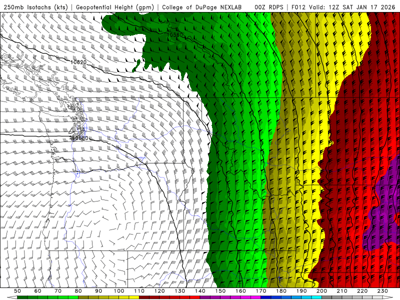Click the 230 value on the color scale
400x300 pixels.
tap(382, 291)
